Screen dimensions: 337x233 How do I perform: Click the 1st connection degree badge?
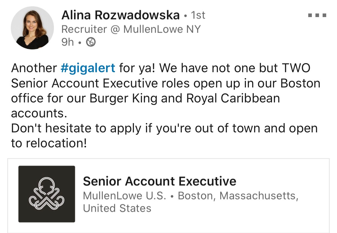[198, 15]
